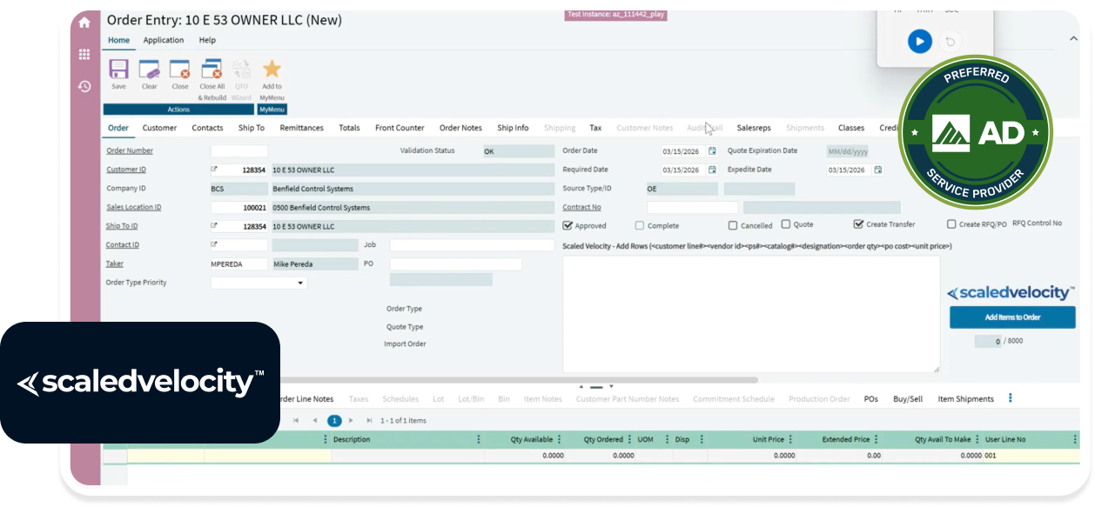Viewport: 1095px width, 507px height.
Task: Click the Clear toolbar icon
Action: click(149, 70)
